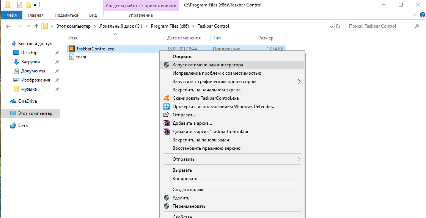Screen dimensions: 426x218
Task: Click chevron after 'Локальный диск (C:)' breadcrumb
Action: point(147,26)
